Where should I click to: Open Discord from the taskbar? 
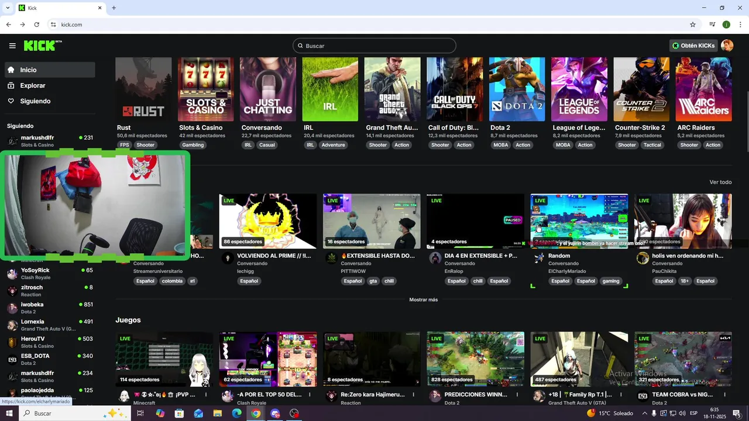275,413
